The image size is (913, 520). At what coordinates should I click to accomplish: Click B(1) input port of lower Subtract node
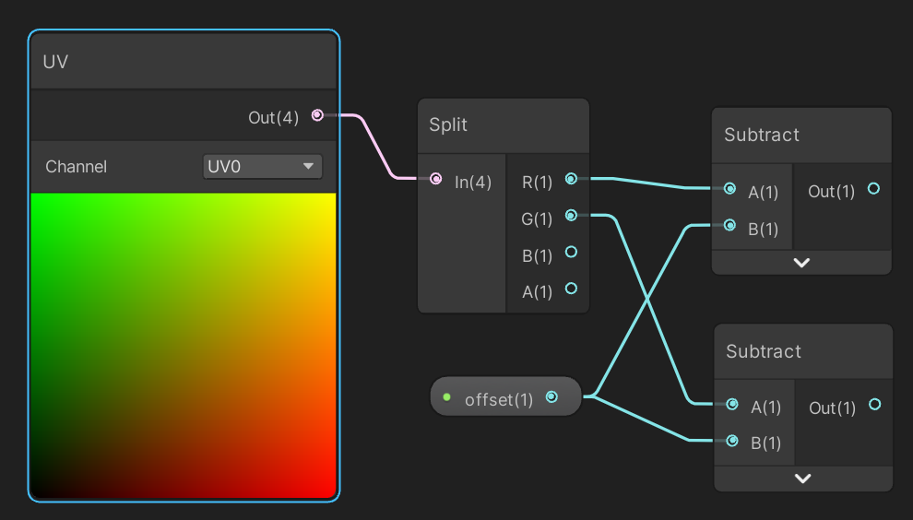(732, 441)
